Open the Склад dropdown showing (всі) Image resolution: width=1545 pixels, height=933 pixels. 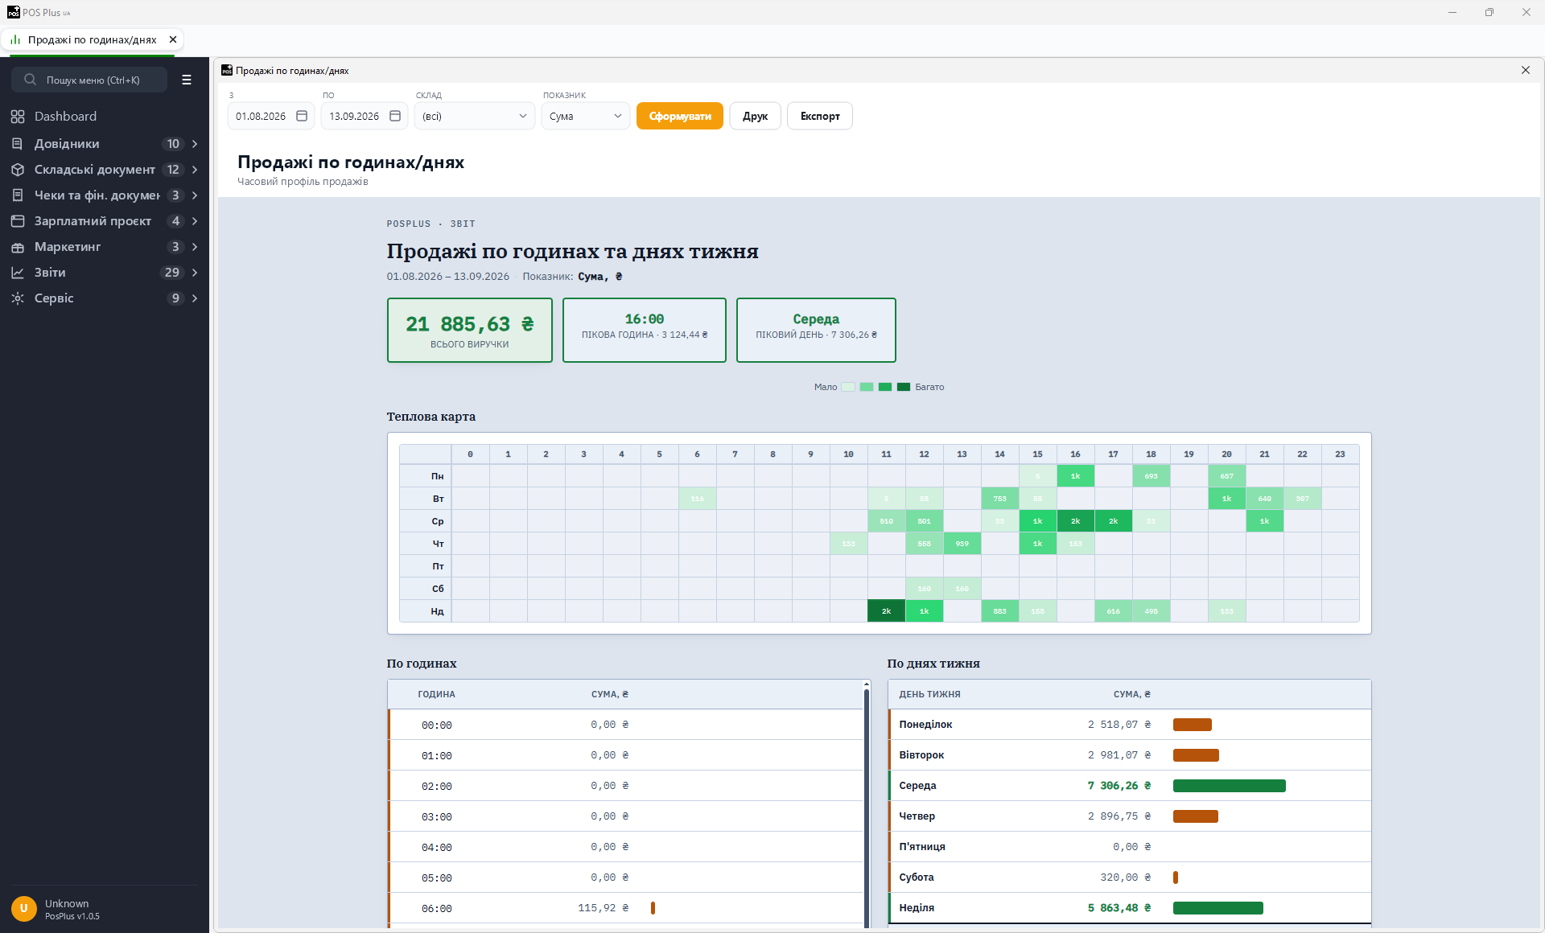[x=475, y=116]
